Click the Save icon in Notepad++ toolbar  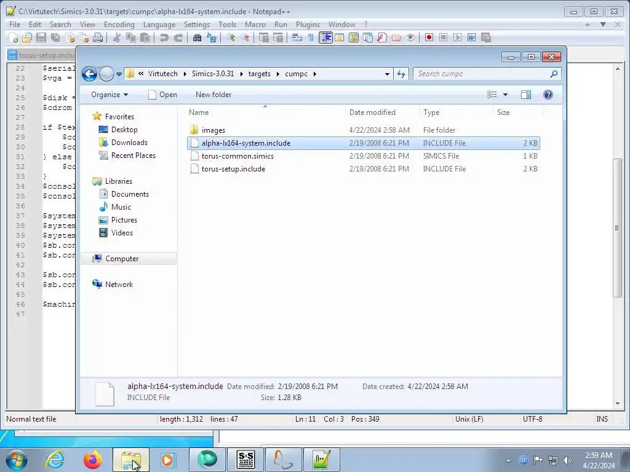41,37
